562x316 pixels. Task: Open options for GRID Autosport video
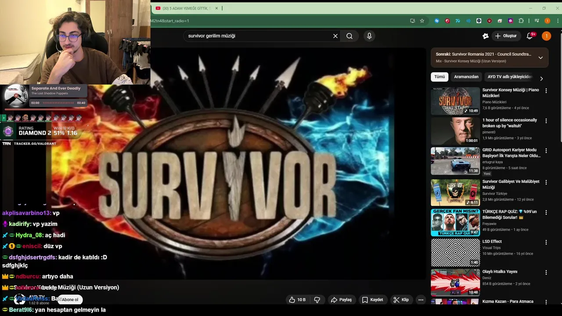pyautogui.click(x=546, y=151)
